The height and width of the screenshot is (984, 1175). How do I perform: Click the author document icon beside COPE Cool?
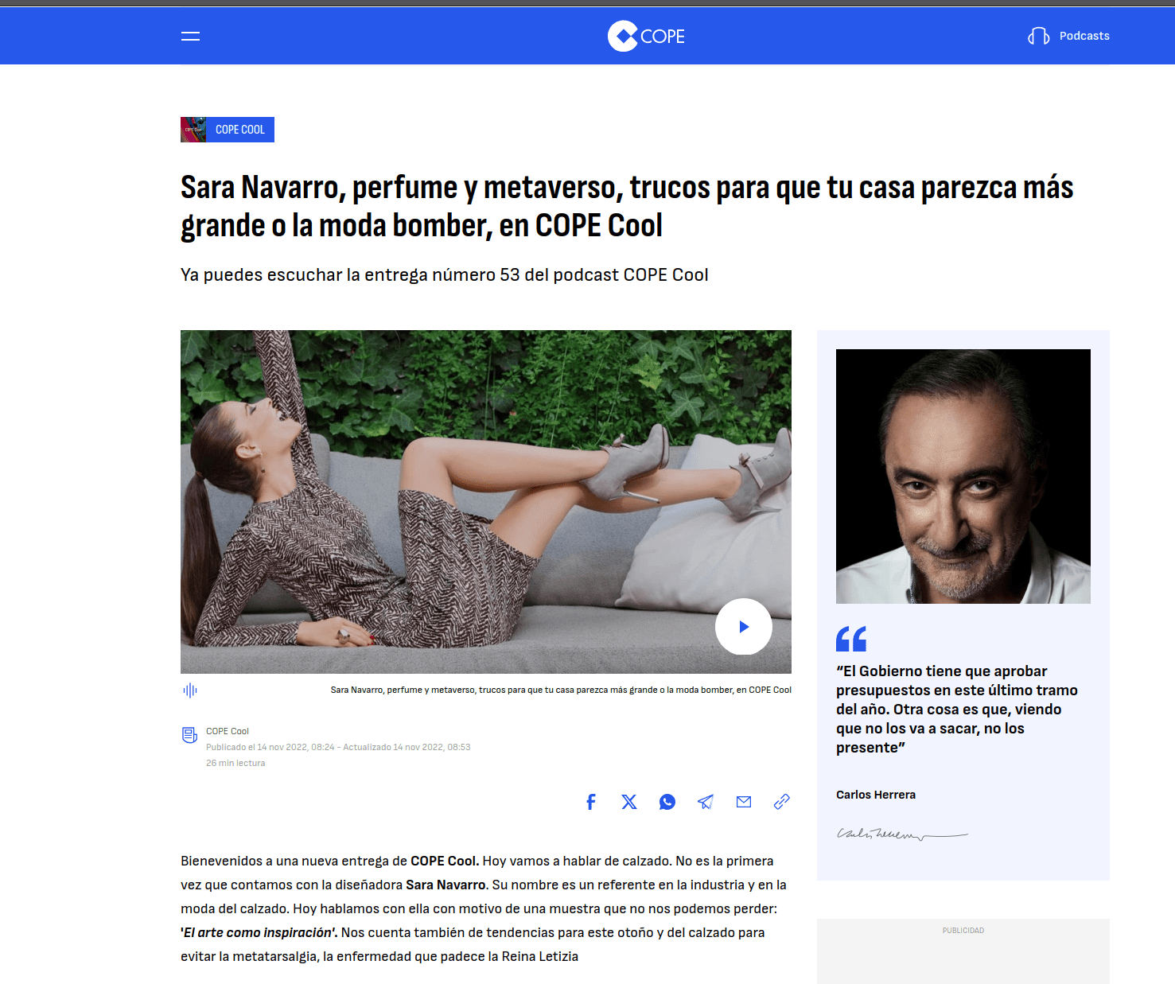click(x=189, y=735)
